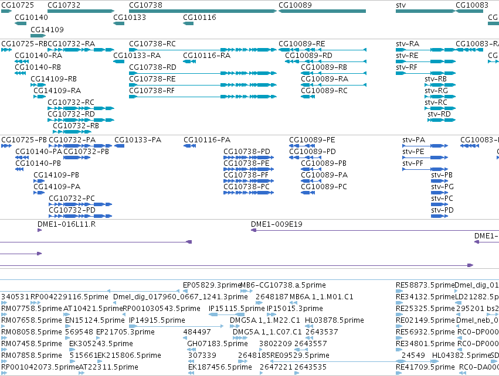Click the CG10089 gene feature bar
Image resolution: width=499 pixels, height=376 pixels.
coord(322,11)
